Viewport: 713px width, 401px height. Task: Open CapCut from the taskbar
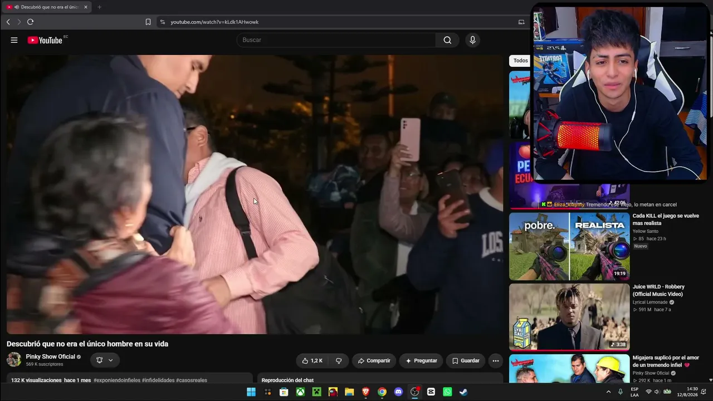pos(431,392)
